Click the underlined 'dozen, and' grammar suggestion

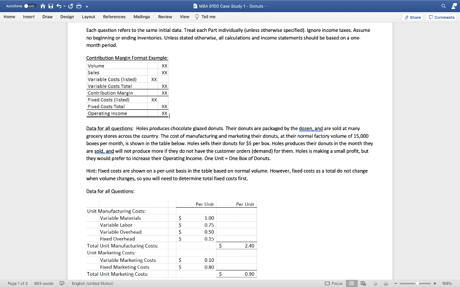(x=311, y=129)
